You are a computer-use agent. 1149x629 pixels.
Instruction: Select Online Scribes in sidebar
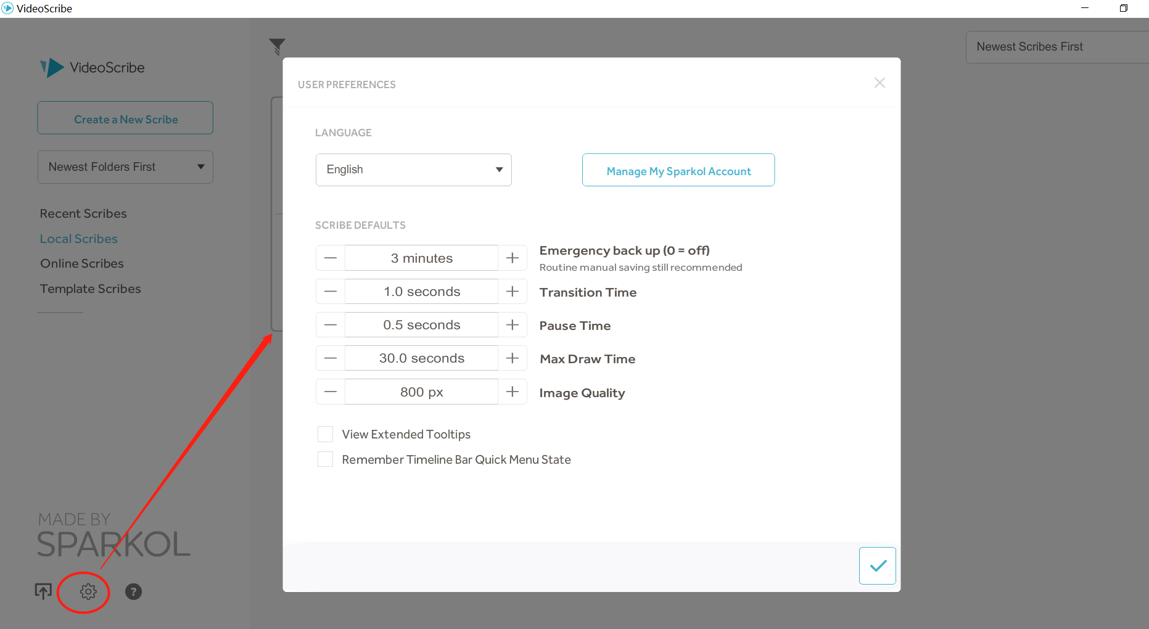tap(82, 263)
